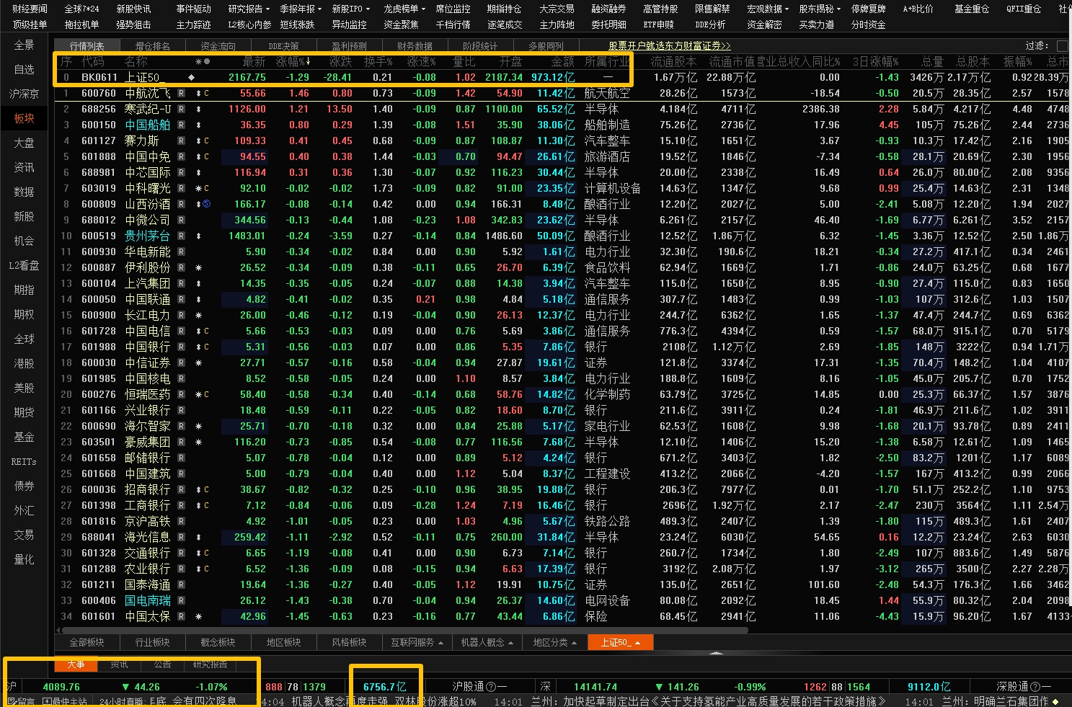The image size is (1072, 707).
Task: Click the asterisk marker in 长江电力 row
Action: pyautogui.click(x=198, y=316)
